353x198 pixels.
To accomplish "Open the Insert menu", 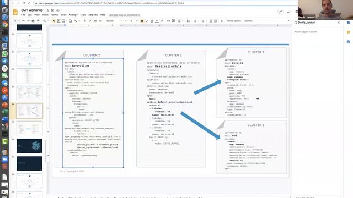I will pyautogui.click(x=45, y=15).
